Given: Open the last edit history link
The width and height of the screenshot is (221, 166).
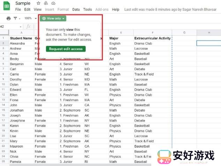Looking at the screenshot, I should point(170,9).
